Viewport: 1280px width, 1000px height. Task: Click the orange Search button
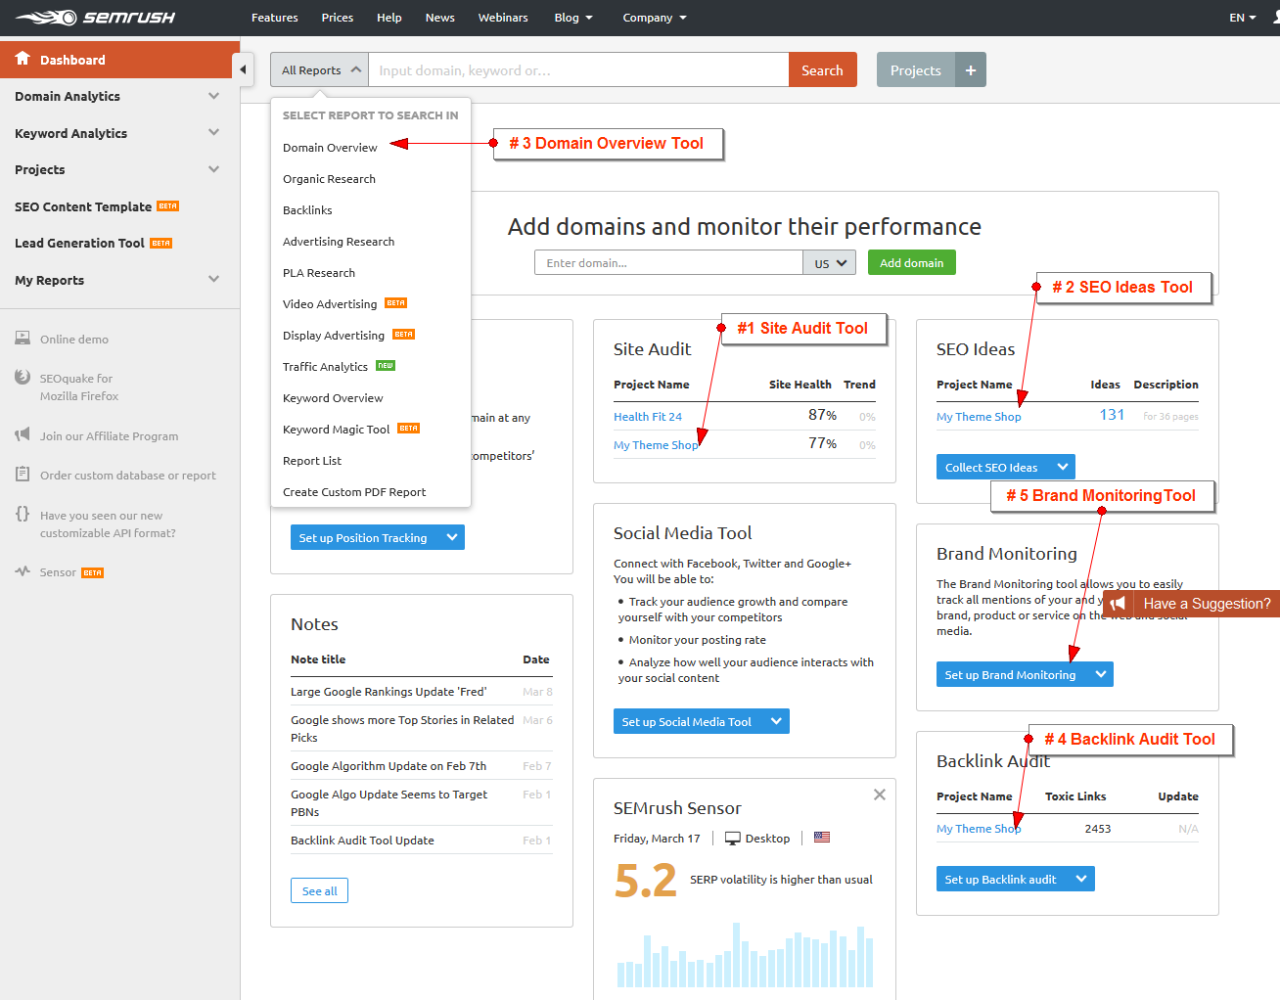(822, 70)
